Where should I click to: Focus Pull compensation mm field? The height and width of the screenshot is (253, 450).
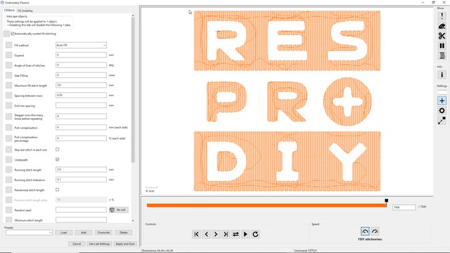[81, 127]
